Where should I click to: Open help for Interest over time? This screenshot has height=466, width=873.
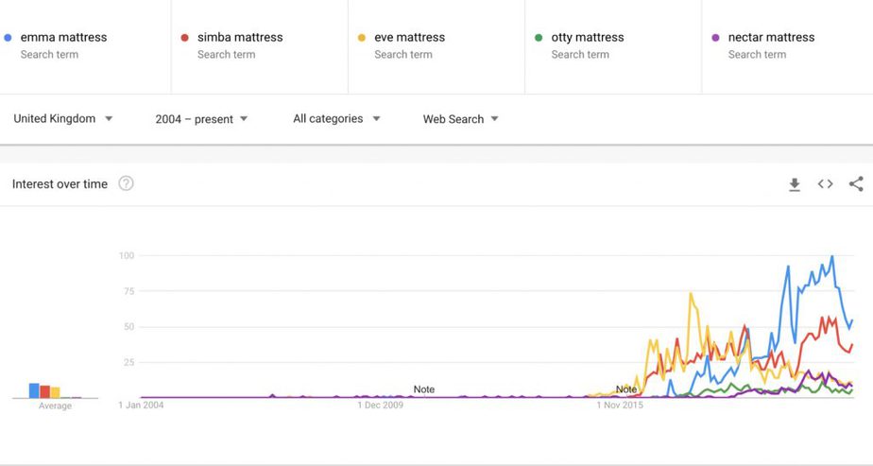(x=127, y=183)
